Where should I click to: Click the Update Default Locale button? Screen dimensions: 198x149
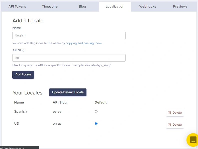tap(68, 92)
